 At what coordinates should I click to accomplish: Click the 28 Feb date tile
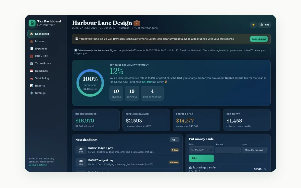[x=81, y=162]
